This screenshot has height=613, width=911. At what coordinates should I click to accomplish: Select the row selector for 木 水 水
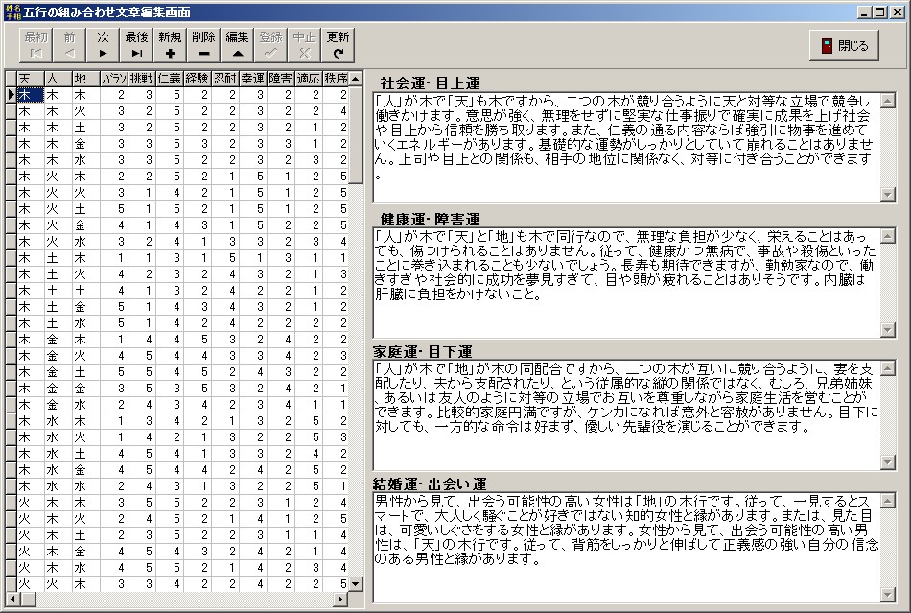pos(12,485)
